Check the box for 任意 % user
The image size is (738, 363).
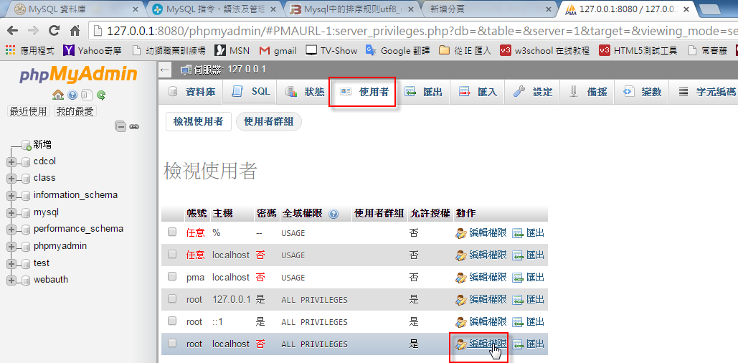172,232
